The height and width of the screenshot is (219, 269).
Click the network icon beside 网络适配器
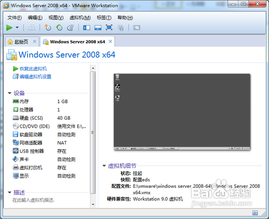pos(16,143)
